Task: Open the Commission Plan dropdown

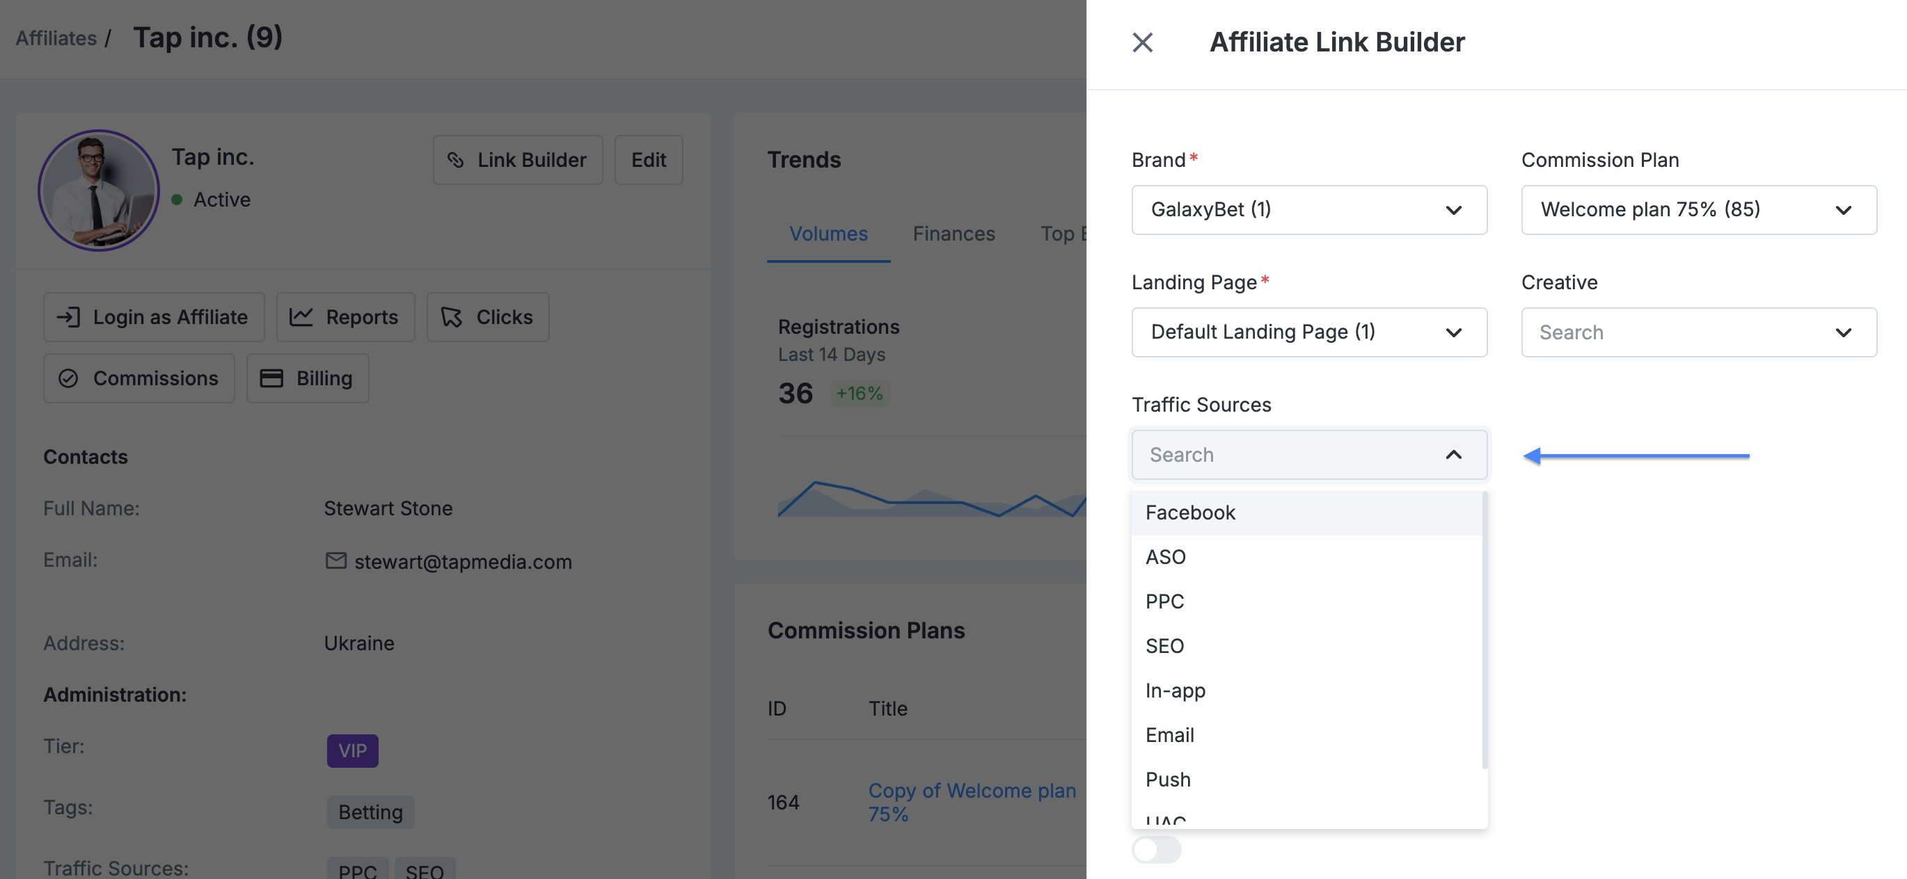Action: point(1698,209)
